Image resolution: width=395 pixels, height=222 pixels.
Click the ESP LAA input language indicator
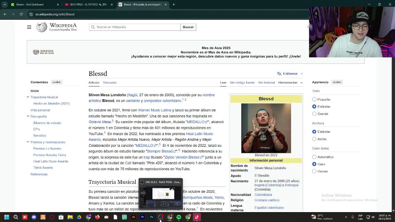tap(361, 217)
